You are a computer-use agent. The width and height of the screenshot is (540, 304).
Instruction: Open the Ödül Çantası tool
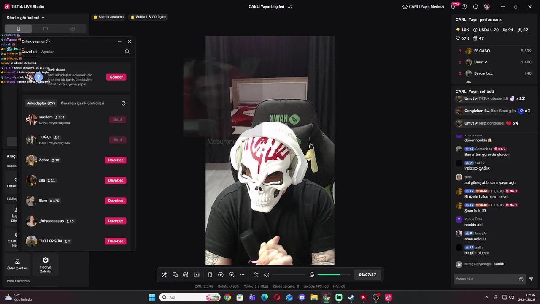click(x=17, y=264)
